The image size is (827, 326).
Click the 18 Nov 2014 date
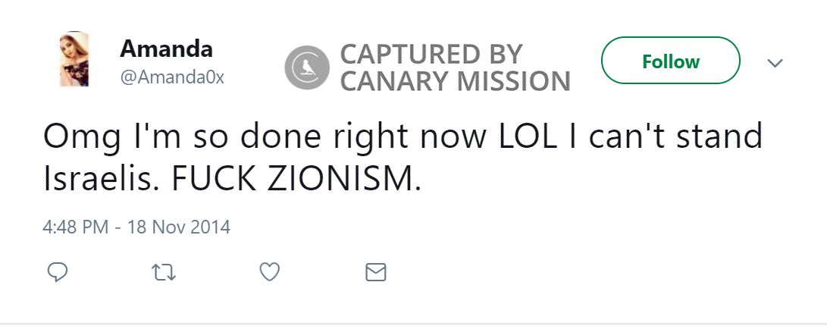(177, 227)
